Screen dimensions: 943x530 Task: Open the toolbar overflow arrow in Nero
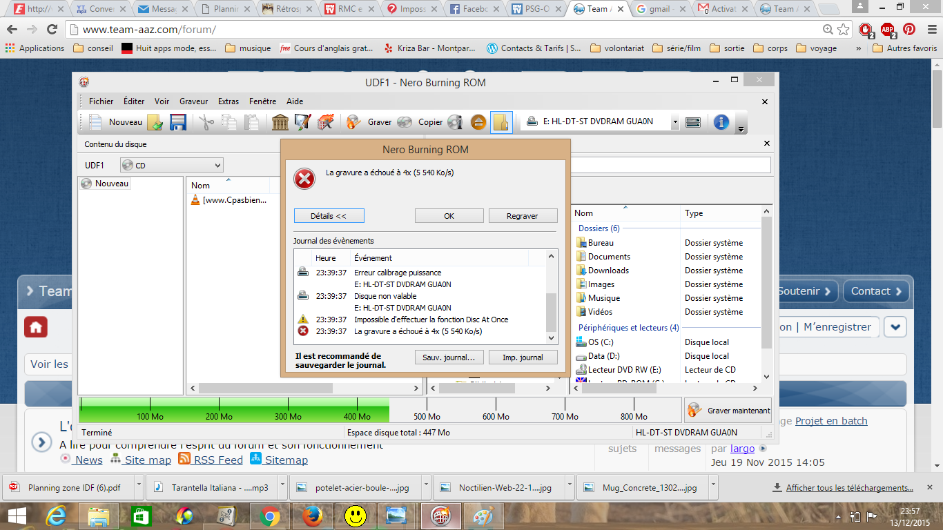tap(741, 129)
